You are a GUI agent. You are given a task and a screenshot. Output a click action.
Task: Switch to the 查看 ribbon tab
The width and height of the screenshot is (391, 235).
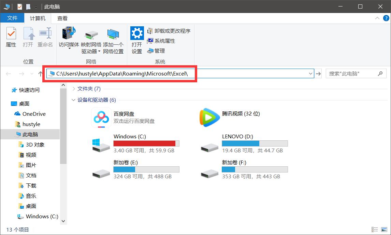(x=62, y=18)
